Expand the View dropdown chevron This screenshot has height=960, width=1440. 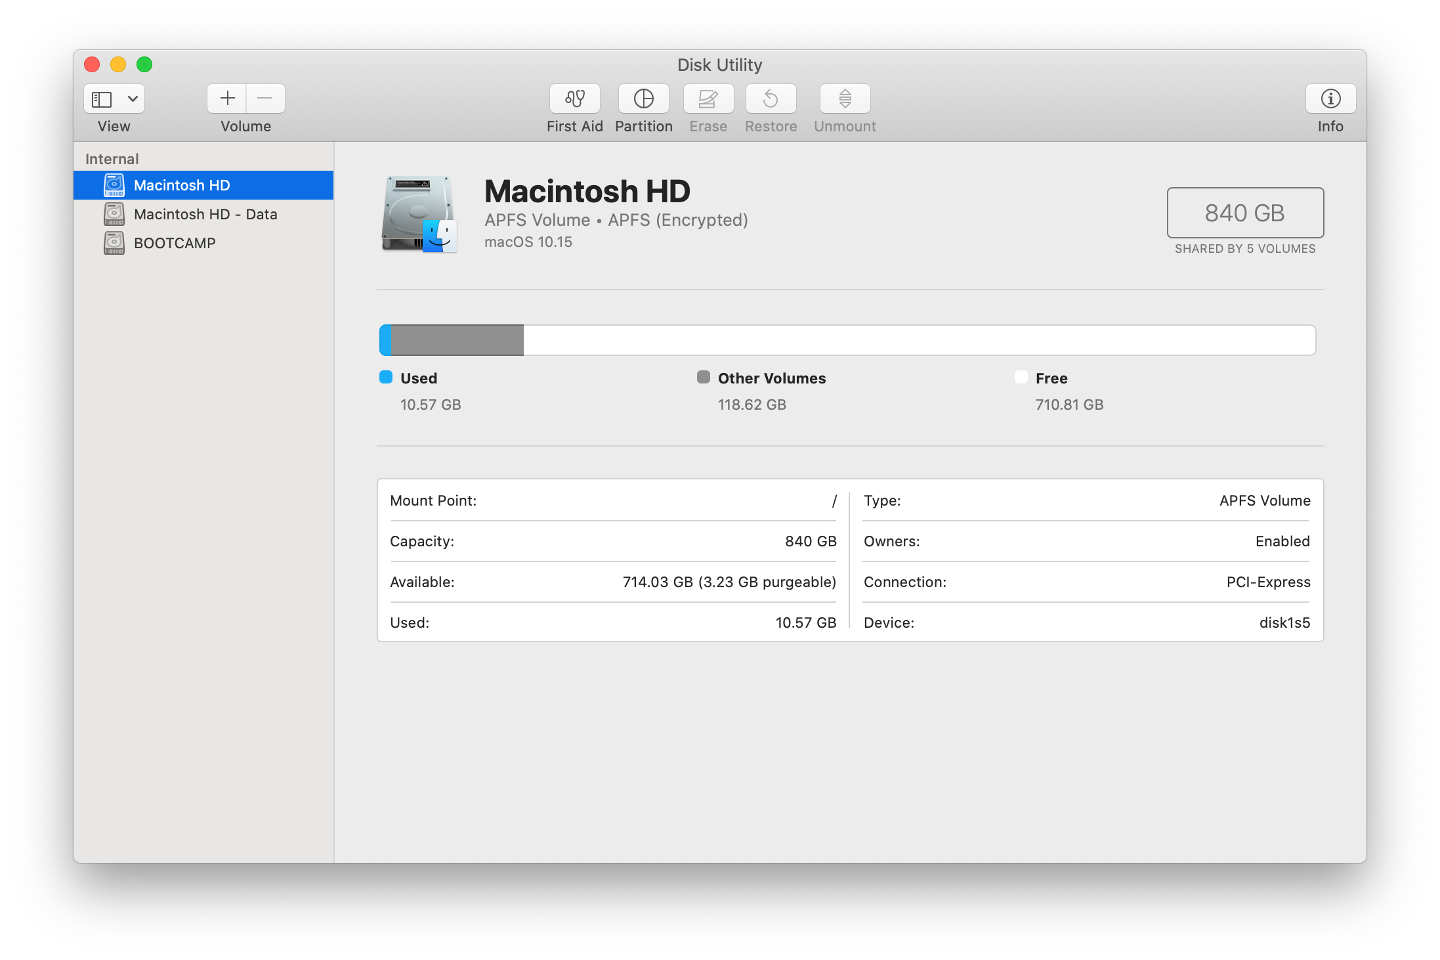pyautogui.click(x=133, y=99)
